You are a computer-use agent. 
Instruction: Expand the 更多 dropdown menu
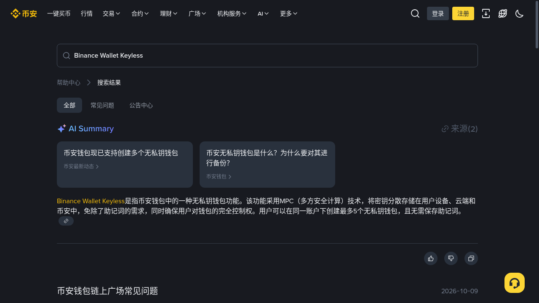click(x=289, y=13)
